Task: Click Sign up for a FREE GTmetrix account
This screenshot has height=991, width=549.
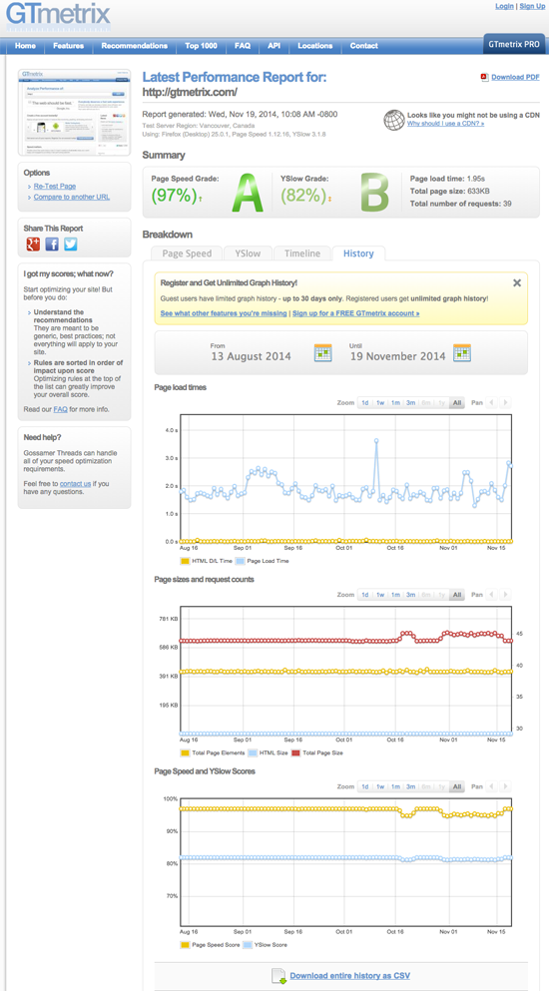Action: pyautogui.click(x=355, y=313)
